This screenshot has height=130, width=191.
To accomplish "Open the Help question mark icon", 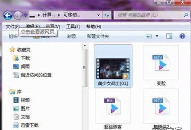I will pos(182,36).
